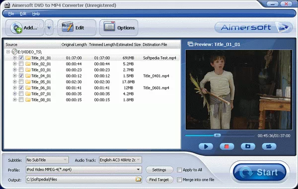Screen dimensions: 298x189
Task: Click the Title_03_01 folder icon
Action: point(28,70)
